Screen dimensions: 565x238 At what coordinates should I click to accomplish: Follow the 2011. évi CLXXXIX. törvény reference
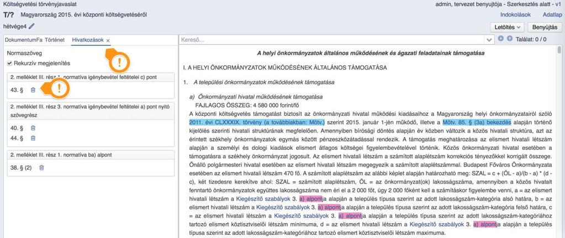[257, 122]
